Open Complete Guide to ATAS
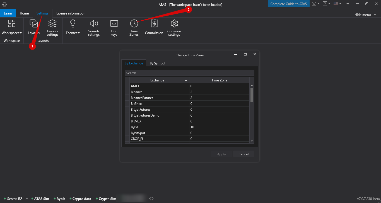 289,4
